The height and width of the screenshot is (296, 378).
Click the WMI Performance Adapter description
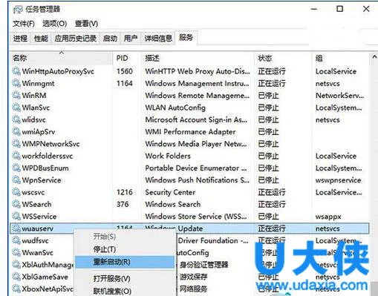(x=190, y=132)
